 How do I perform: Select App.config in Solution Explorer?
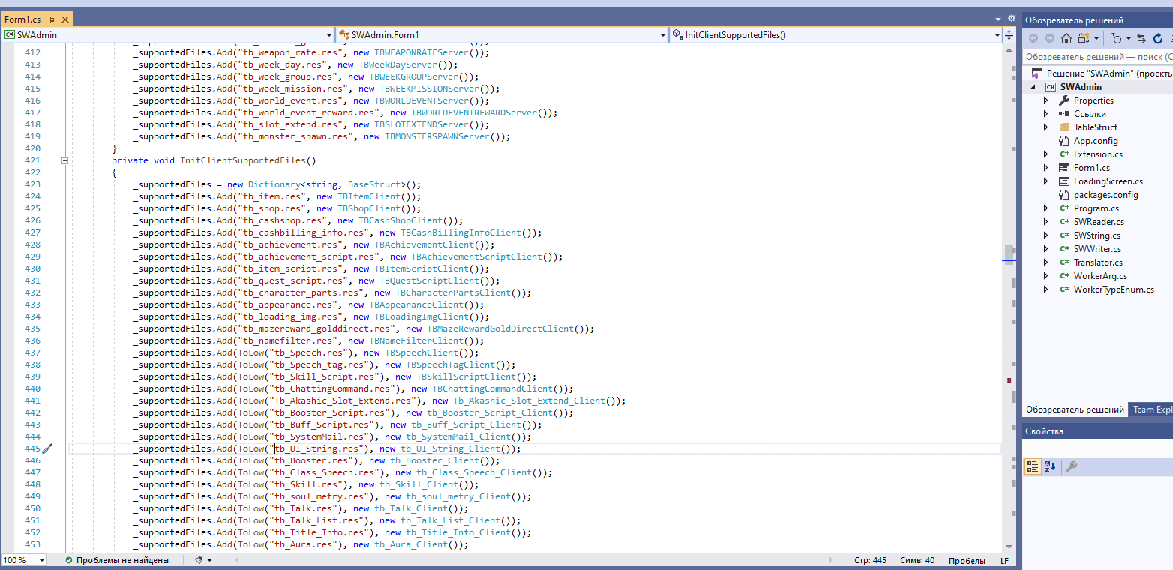pos(1096,141)
